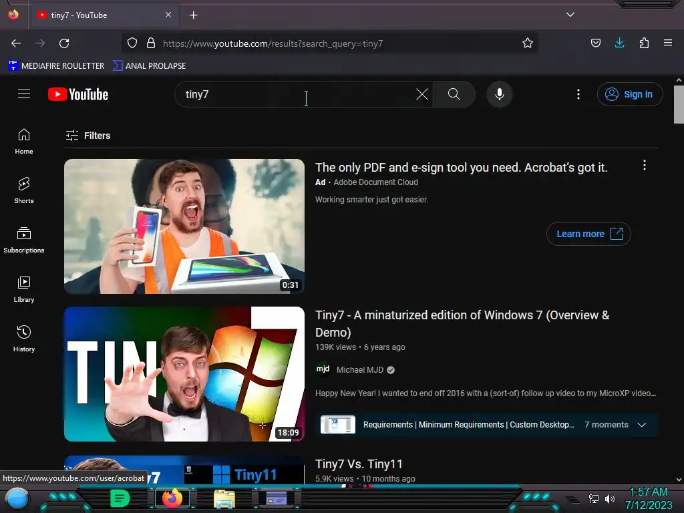Screen dimensions: 684x513
Task: Open the Firefox application menu
Action: (668, 43)
